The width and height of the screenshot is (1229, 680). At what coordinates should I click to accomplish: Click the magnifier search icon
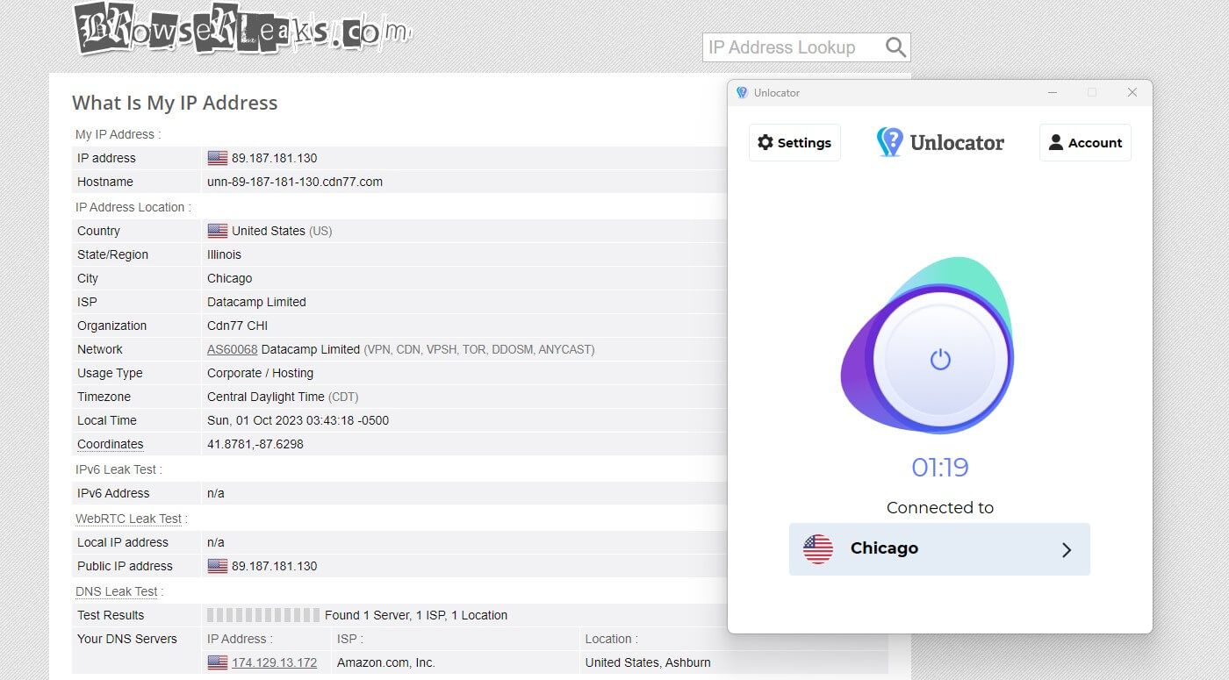(x=895, y=47)
